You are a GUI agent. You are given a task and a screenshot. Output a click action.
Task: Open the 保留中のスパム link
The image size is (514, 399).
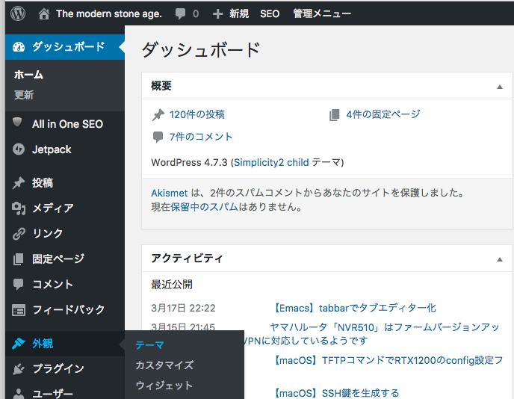click(204, 207)
